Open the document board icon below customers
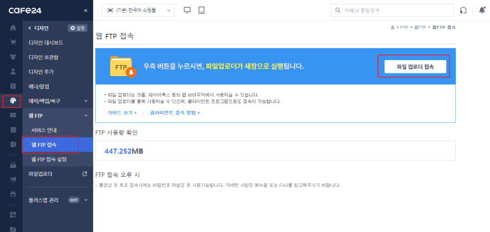 pos(13,86)
